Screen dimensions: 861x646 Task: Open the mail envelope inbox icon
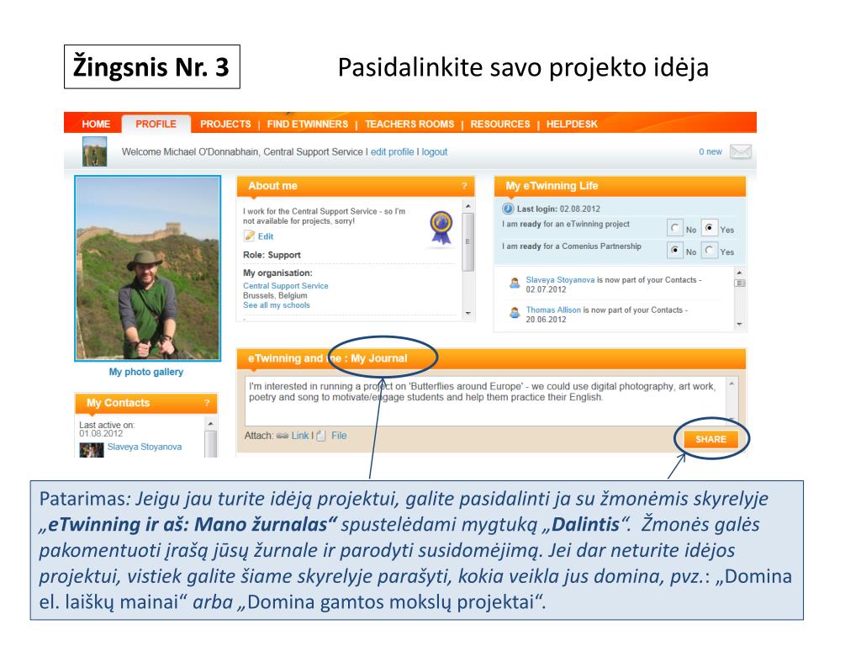pyautogui.click(x=740, y=151)
